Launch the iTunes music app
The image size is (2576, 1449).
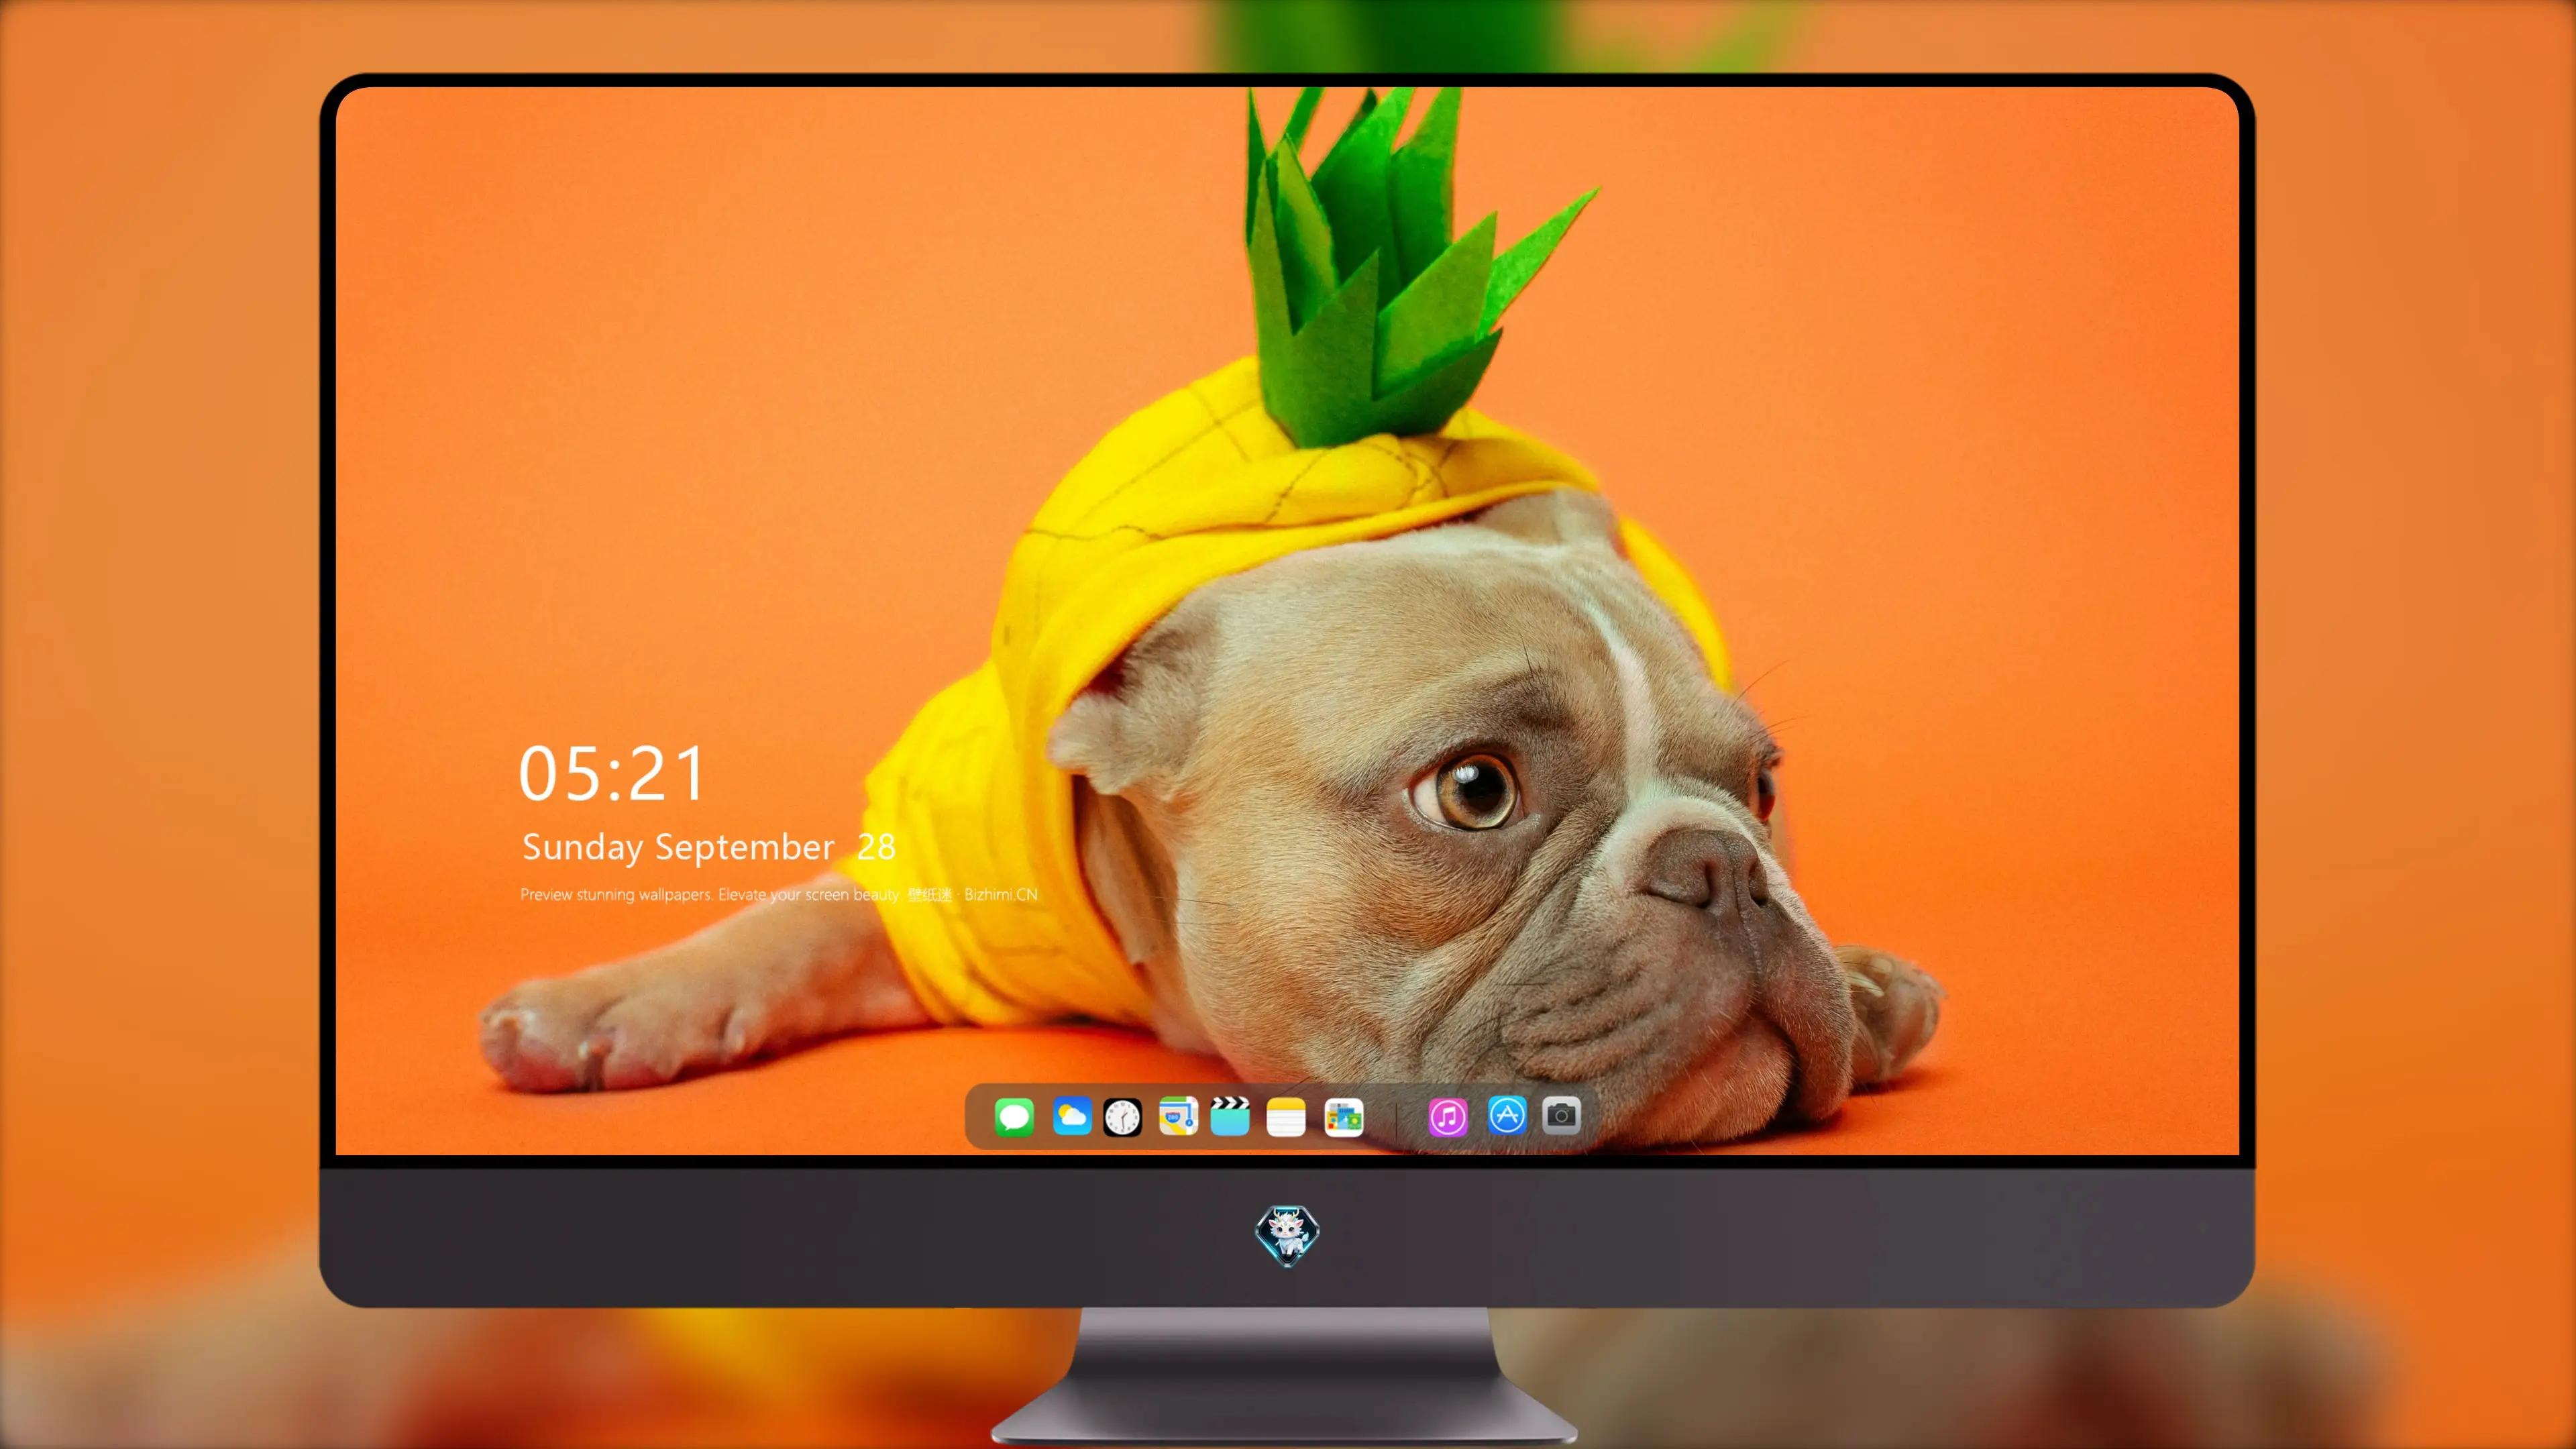[1448, 1117]
